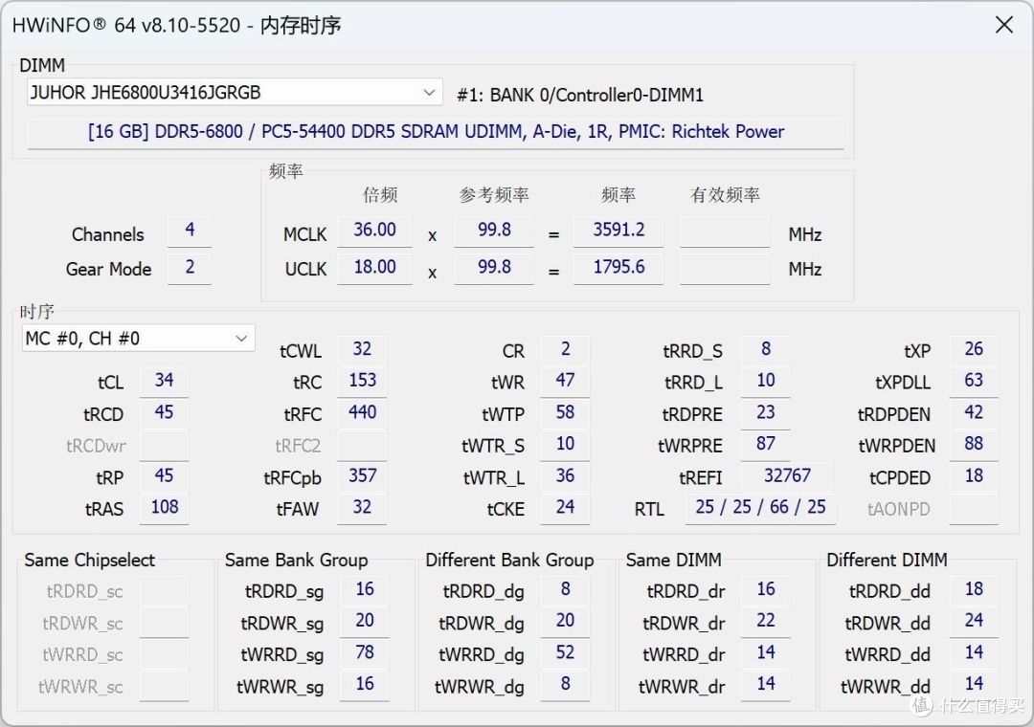The height and width of the screenshot is (727, 1034).
Task: Click the tRDWR_dr value 22
Action: pyautogui.click(x=766, y=622)
